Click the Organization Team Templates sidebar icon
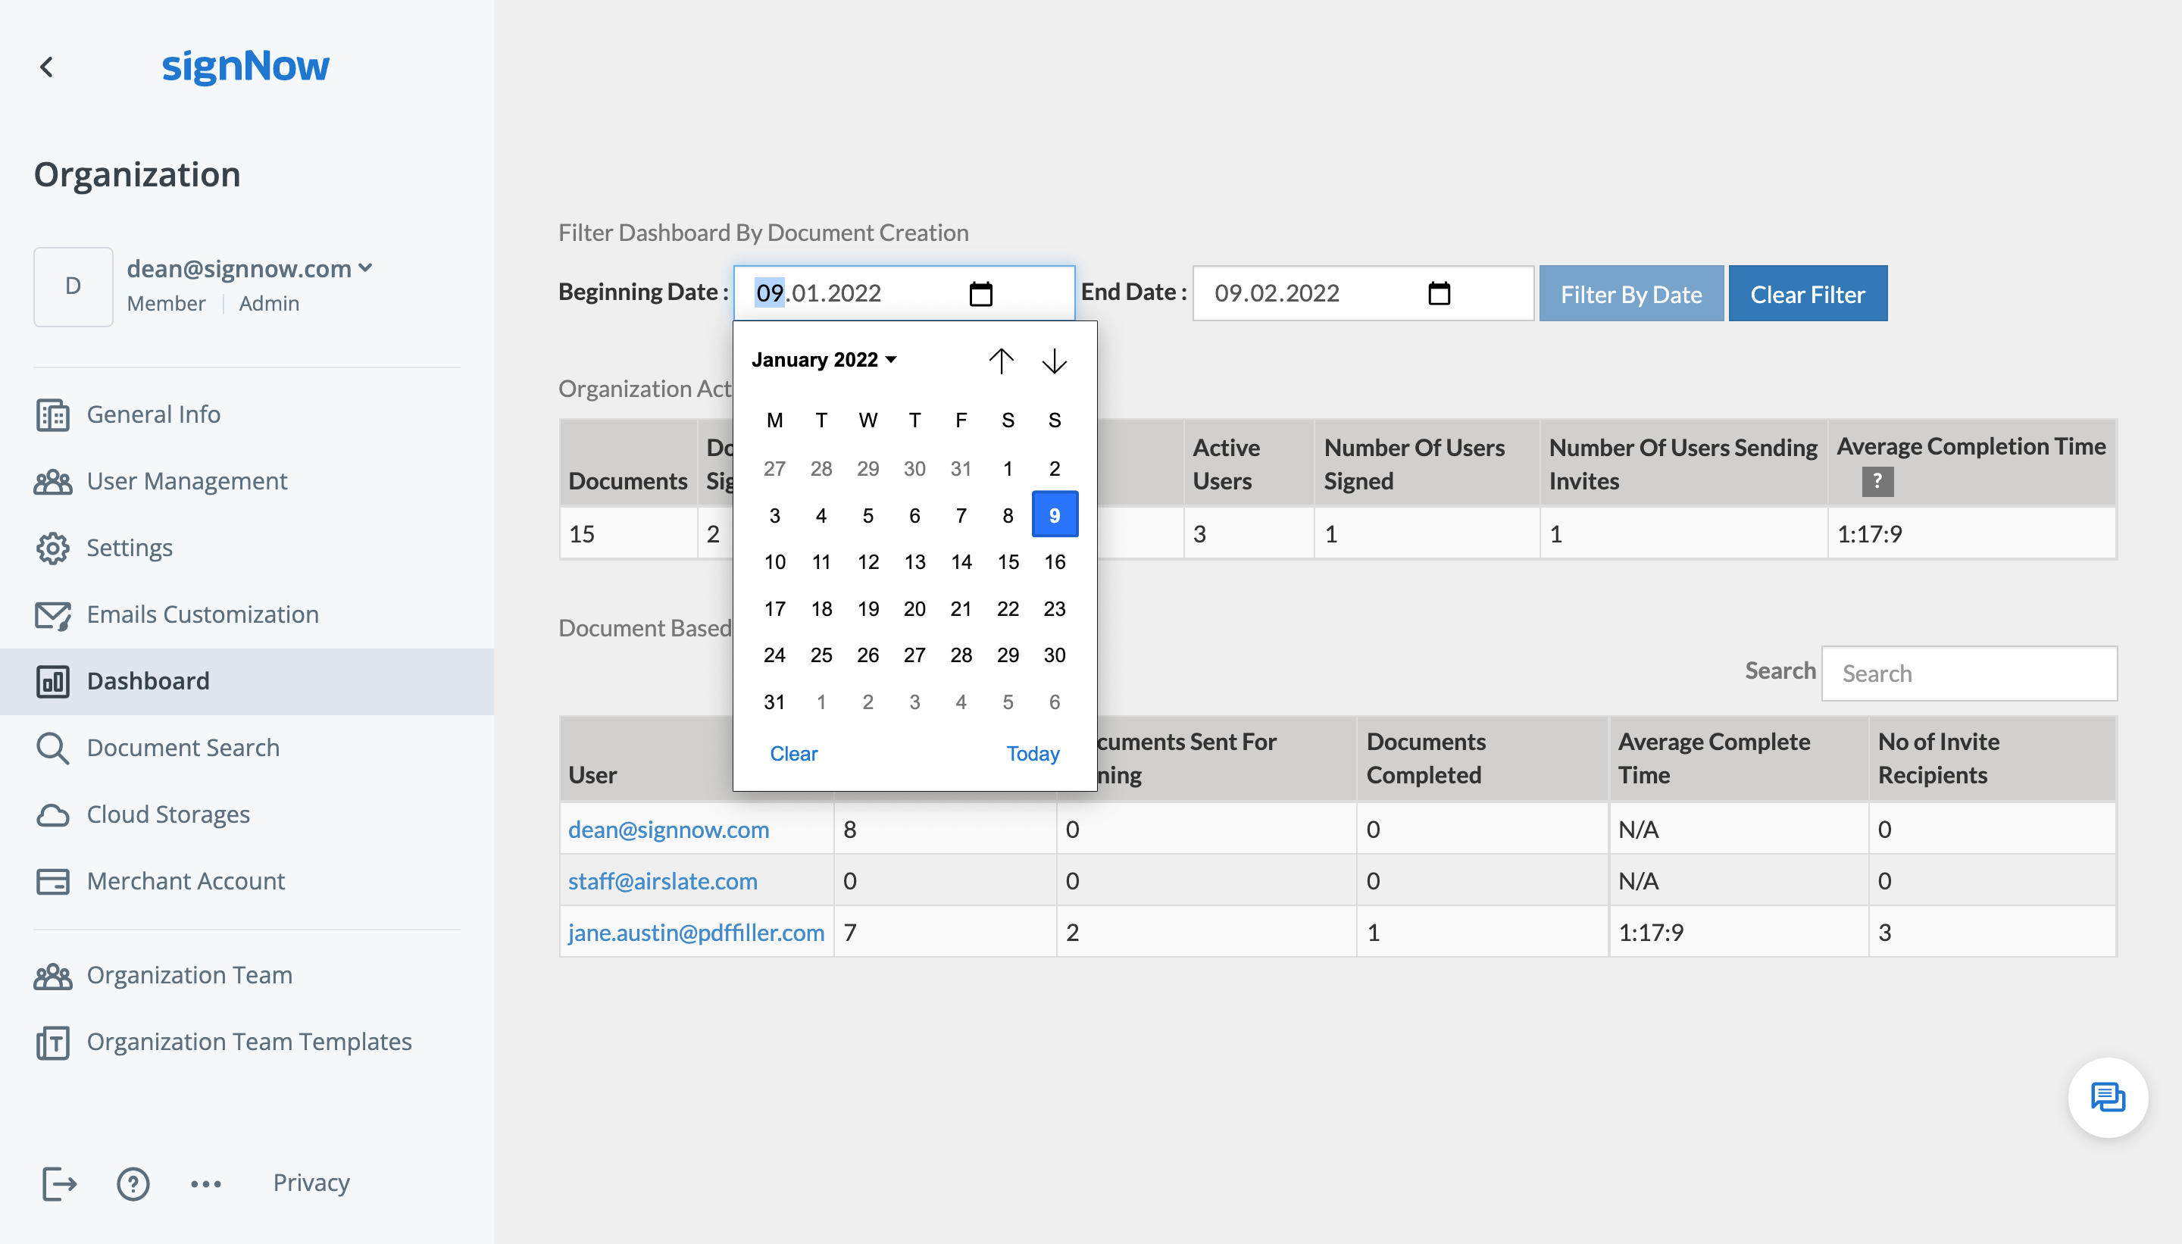This screenshot has width=2182, height=1244. coord(55,1040)
